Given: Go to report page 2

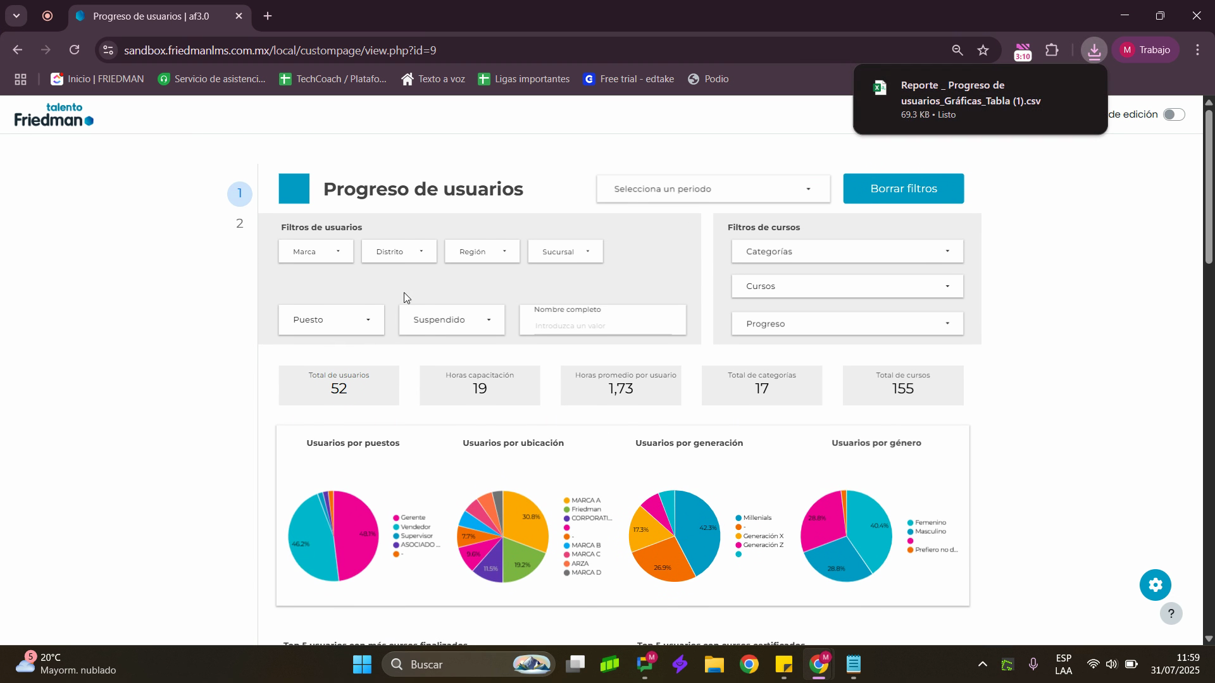Looking at the screenshot, I should coord(239,224).
